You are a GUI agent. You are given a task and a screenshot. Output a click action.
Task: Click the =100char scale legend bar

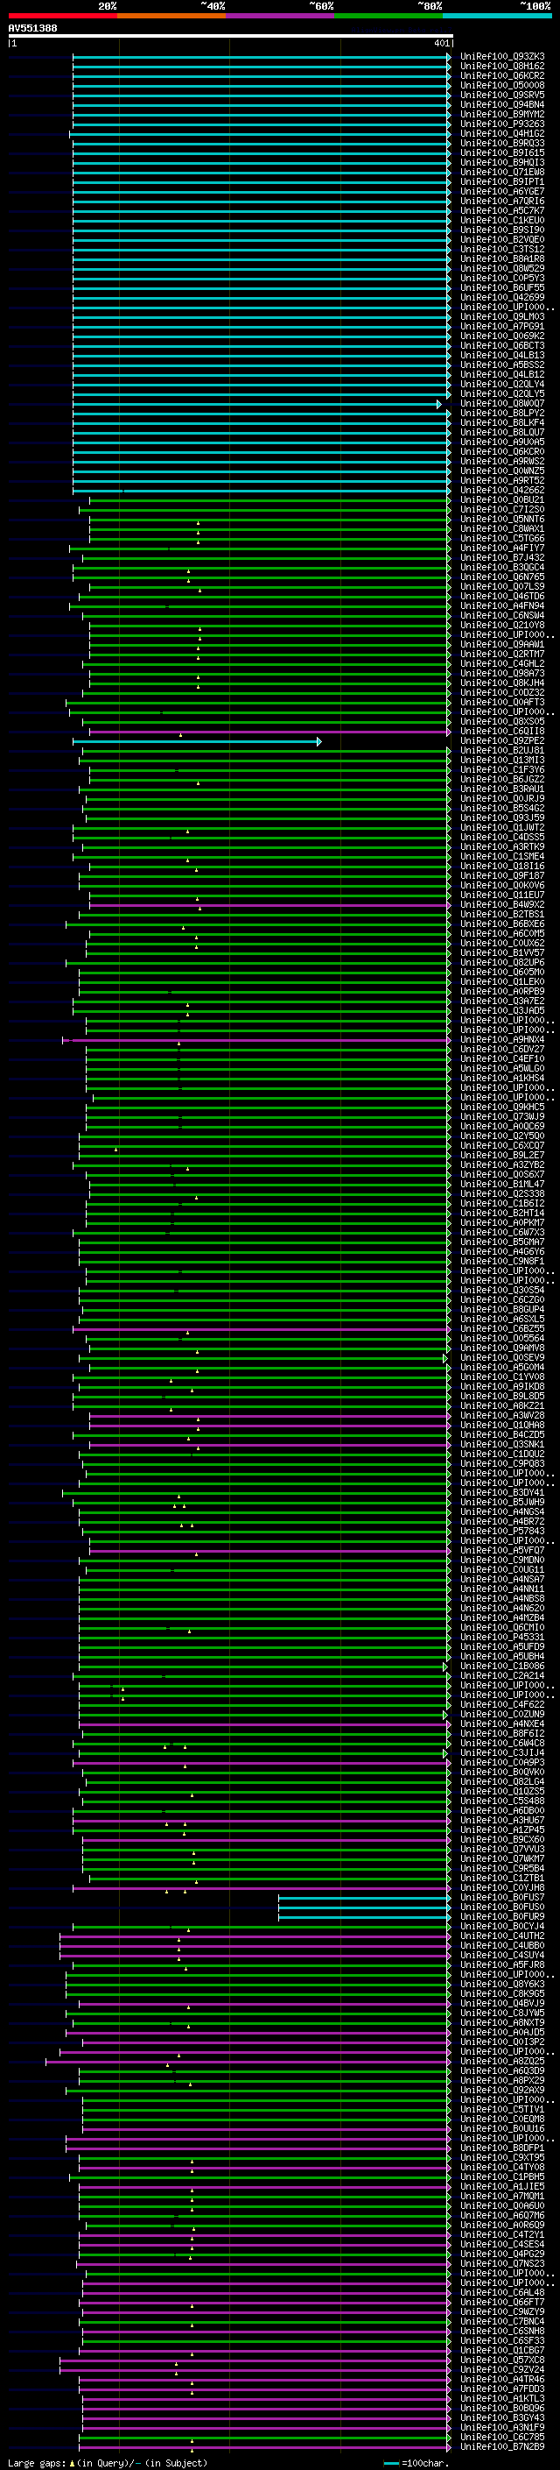(x=391, y=2463)
